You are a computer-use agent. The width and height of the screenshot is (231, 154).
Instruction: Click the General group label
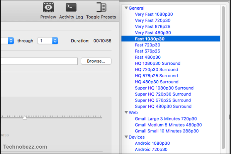[137, 8]
